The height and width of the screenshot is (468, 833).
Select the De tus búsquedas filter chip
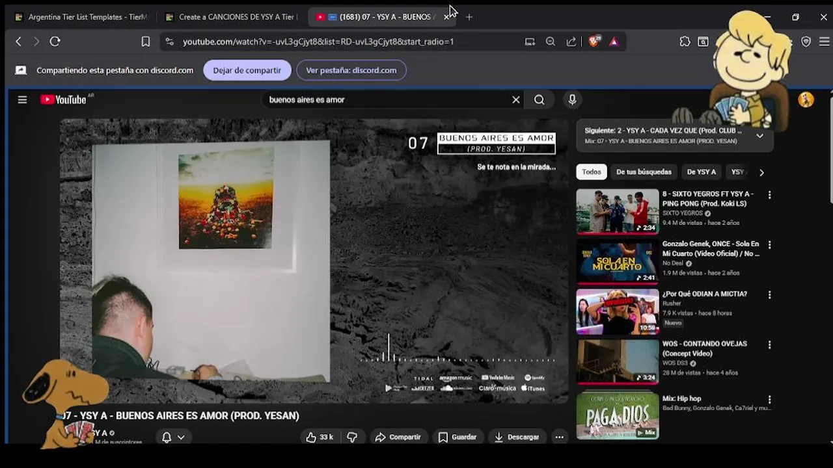tap(644, 172)
